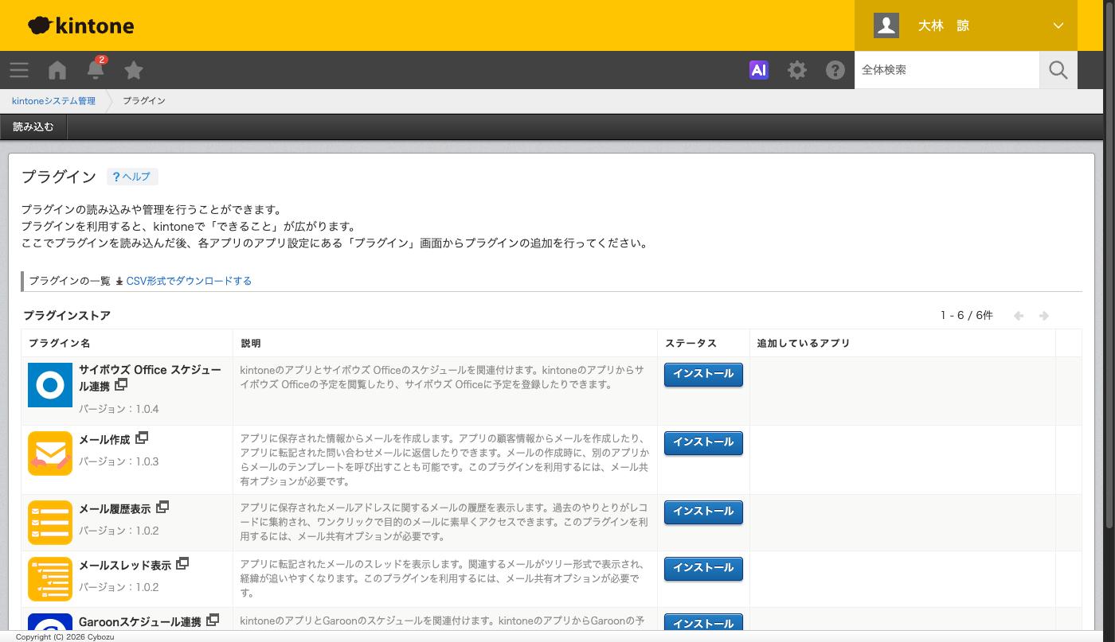Click the プラグイン breadcrumb text

[144, 101]
